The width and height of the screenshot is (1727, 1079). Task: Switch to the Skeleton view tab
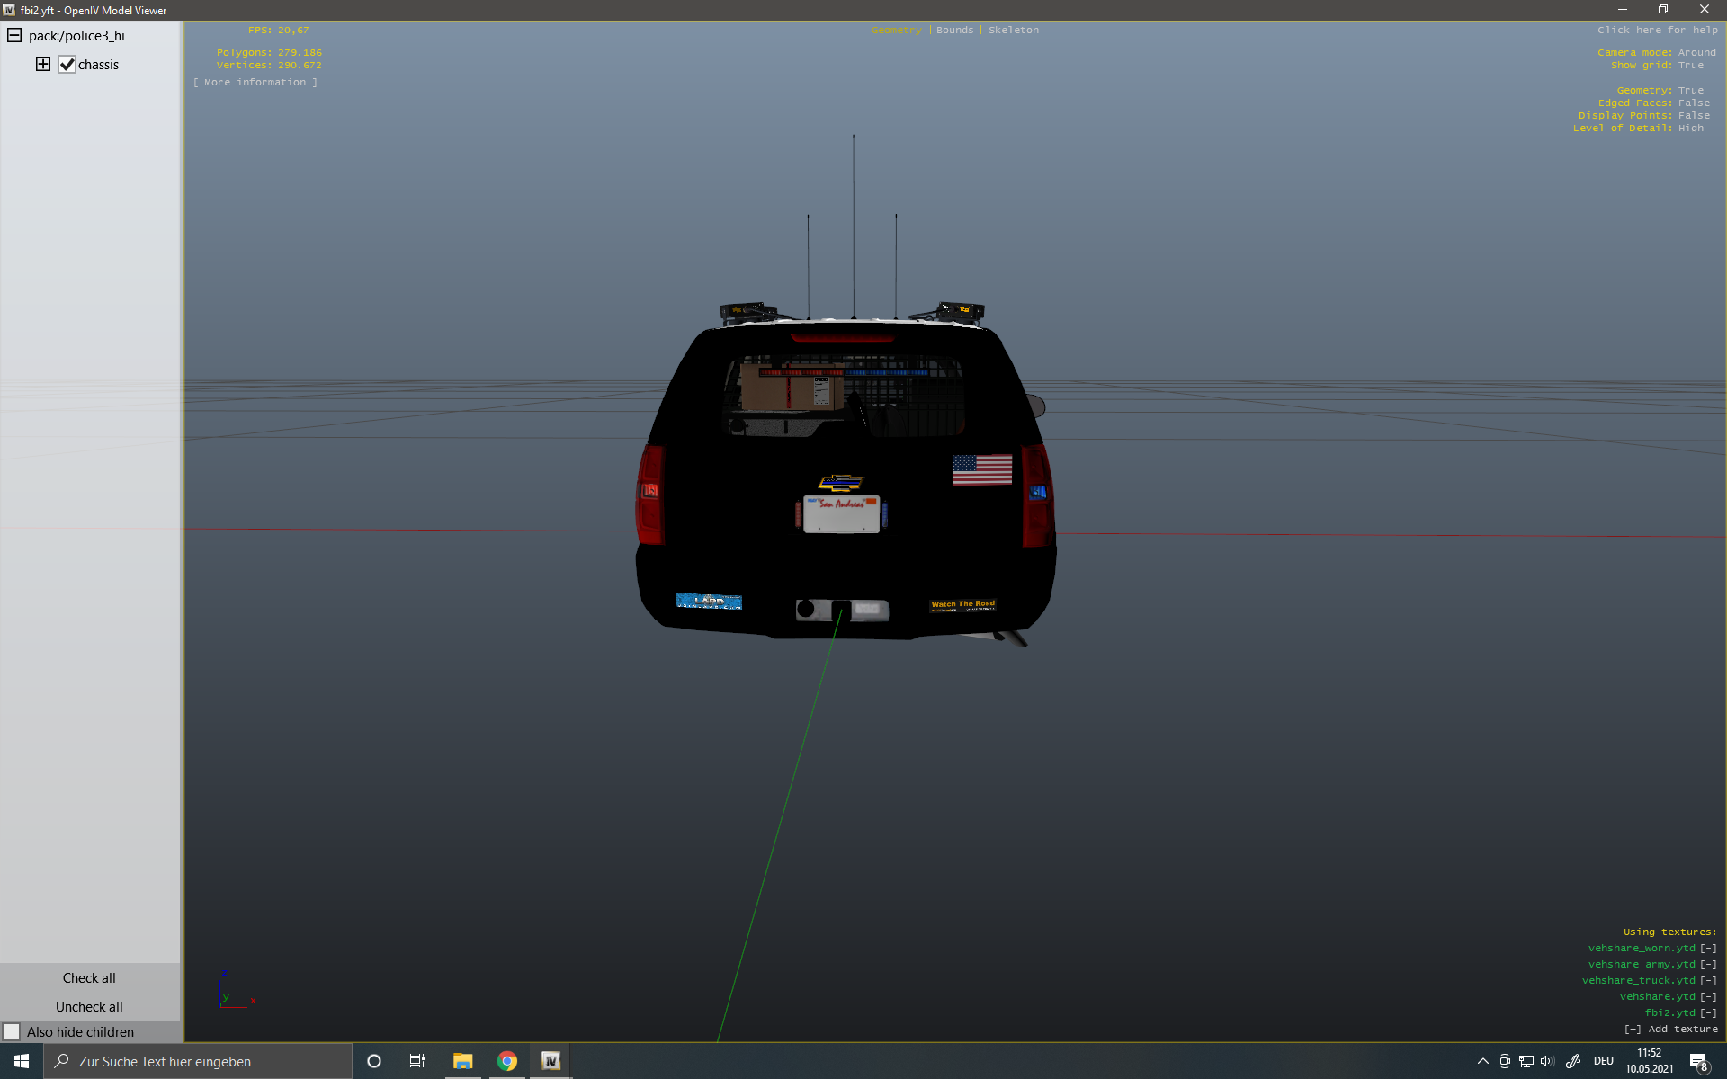[1013, 31]
